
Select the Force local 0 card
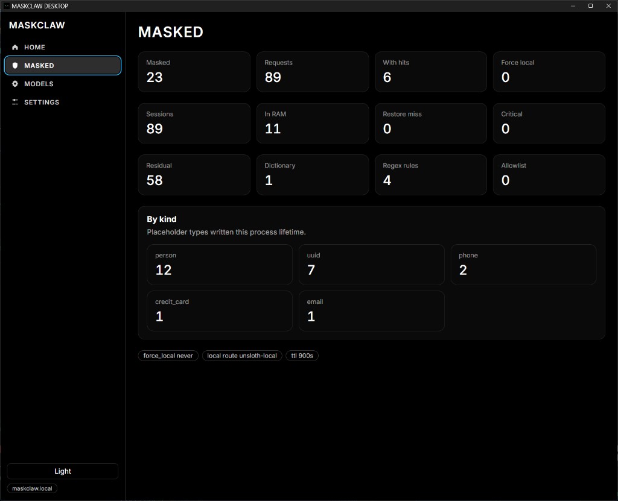click(x=549, y=72)
